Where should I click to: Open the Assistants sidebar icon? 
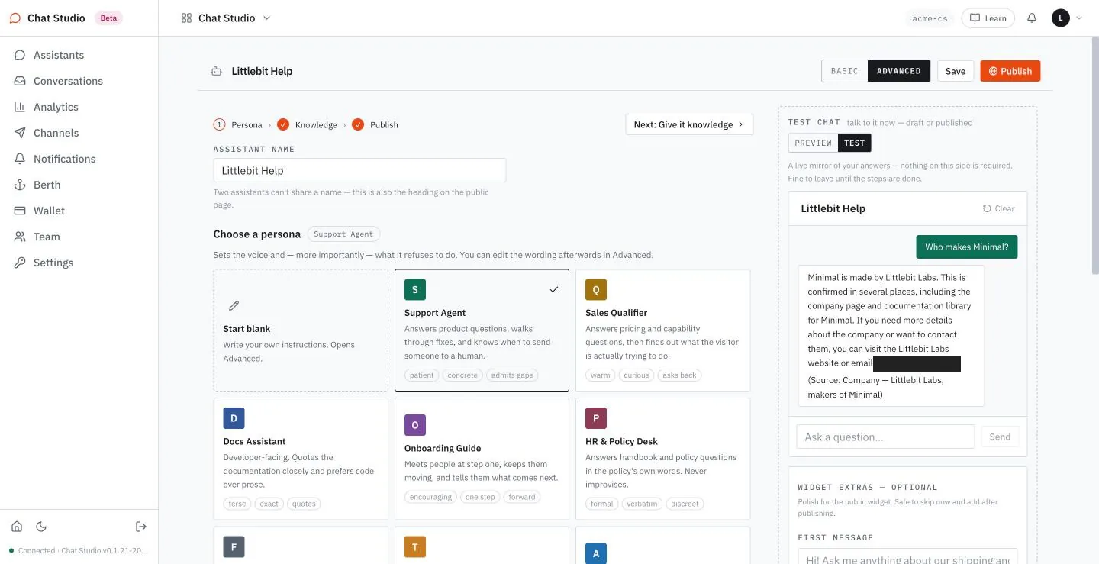(20, 55)
